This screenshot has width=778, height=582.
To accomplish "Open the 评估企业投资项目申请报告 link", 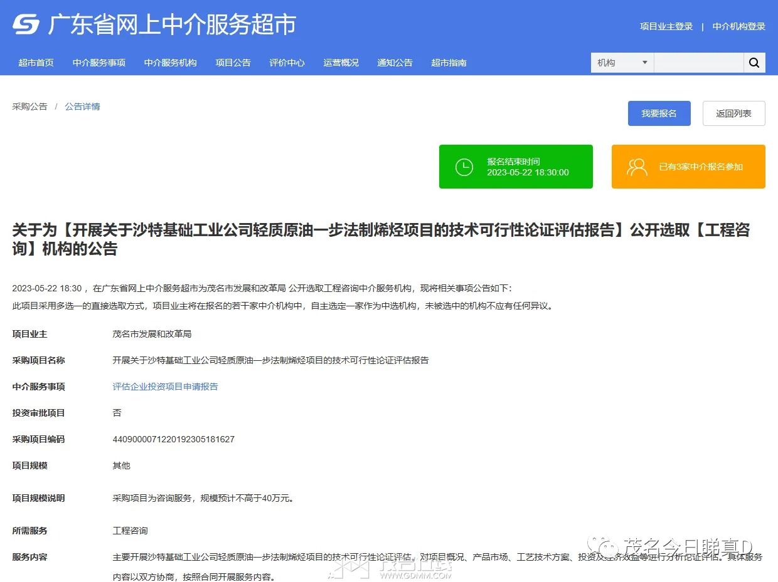I will coord(166,387).
